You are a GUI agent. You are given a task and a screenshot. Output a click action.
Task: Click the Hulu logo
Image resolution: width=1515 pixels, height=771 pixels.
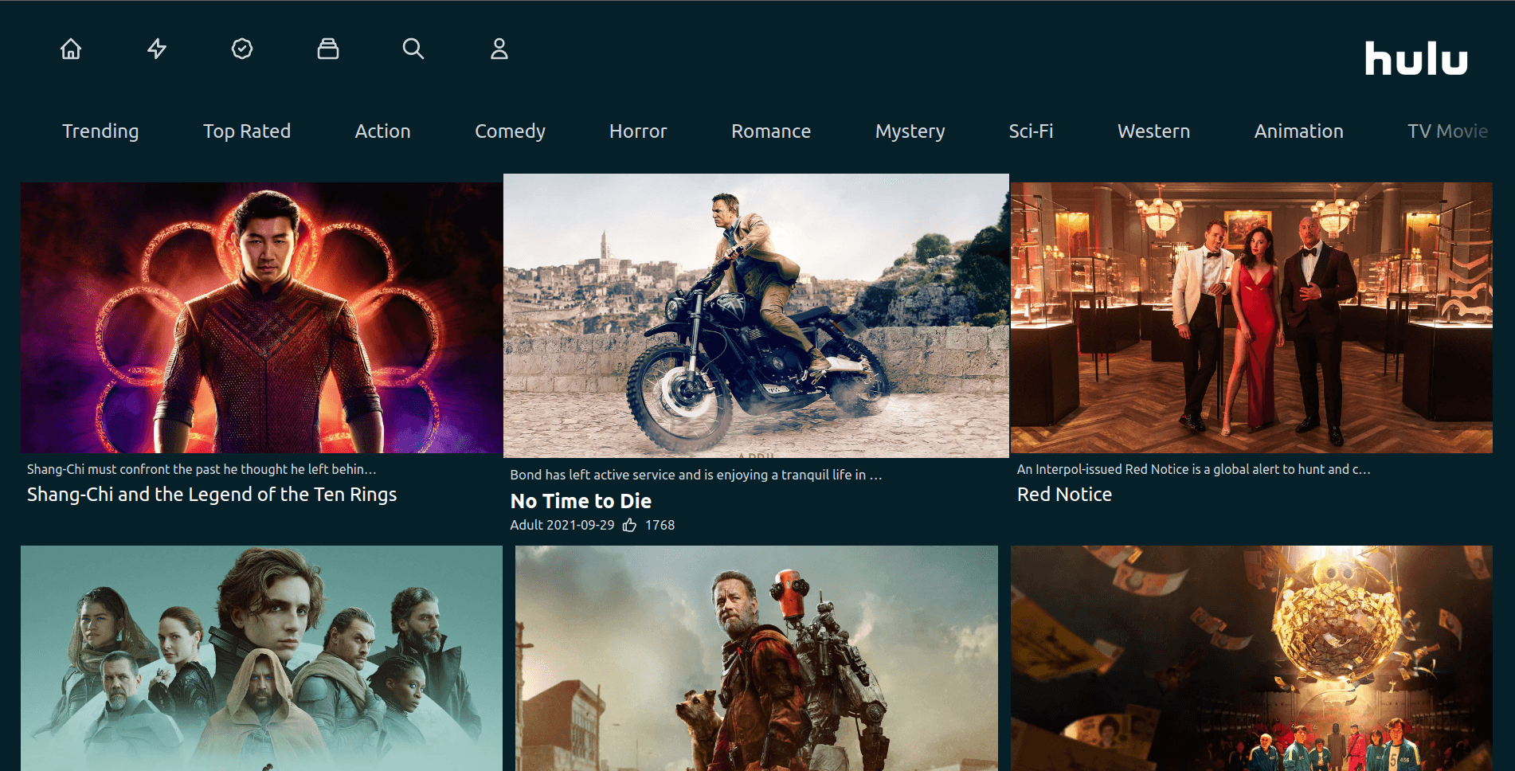tap(1416, 59)
